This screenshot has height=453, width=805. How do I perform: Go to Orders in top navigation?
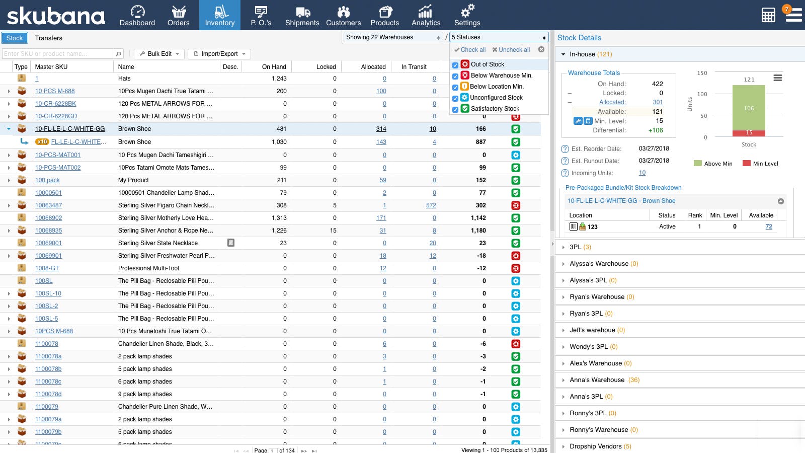[179, 15]
